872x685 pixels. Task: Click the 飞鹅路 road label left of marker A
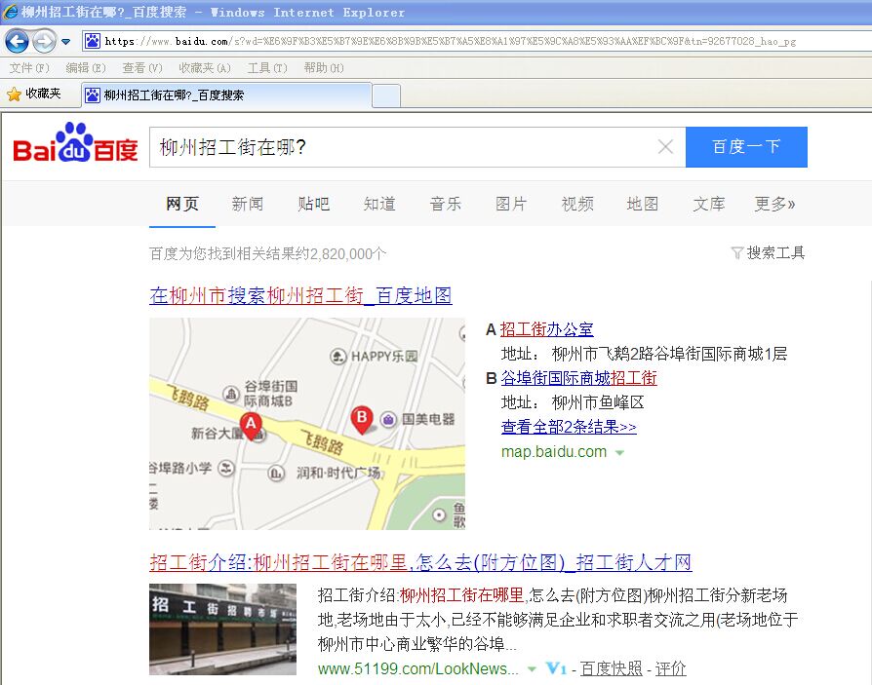click(x=189, y=398)
